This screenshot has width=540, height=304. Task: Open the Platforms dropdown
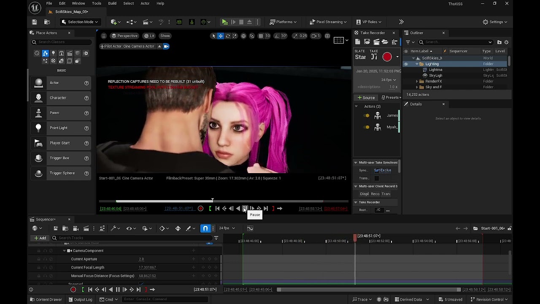click(x=283, y=22)
